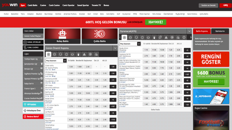
Task: Expand +114 markets for Girona Real Madrid
Action: [x=113, y=120]
